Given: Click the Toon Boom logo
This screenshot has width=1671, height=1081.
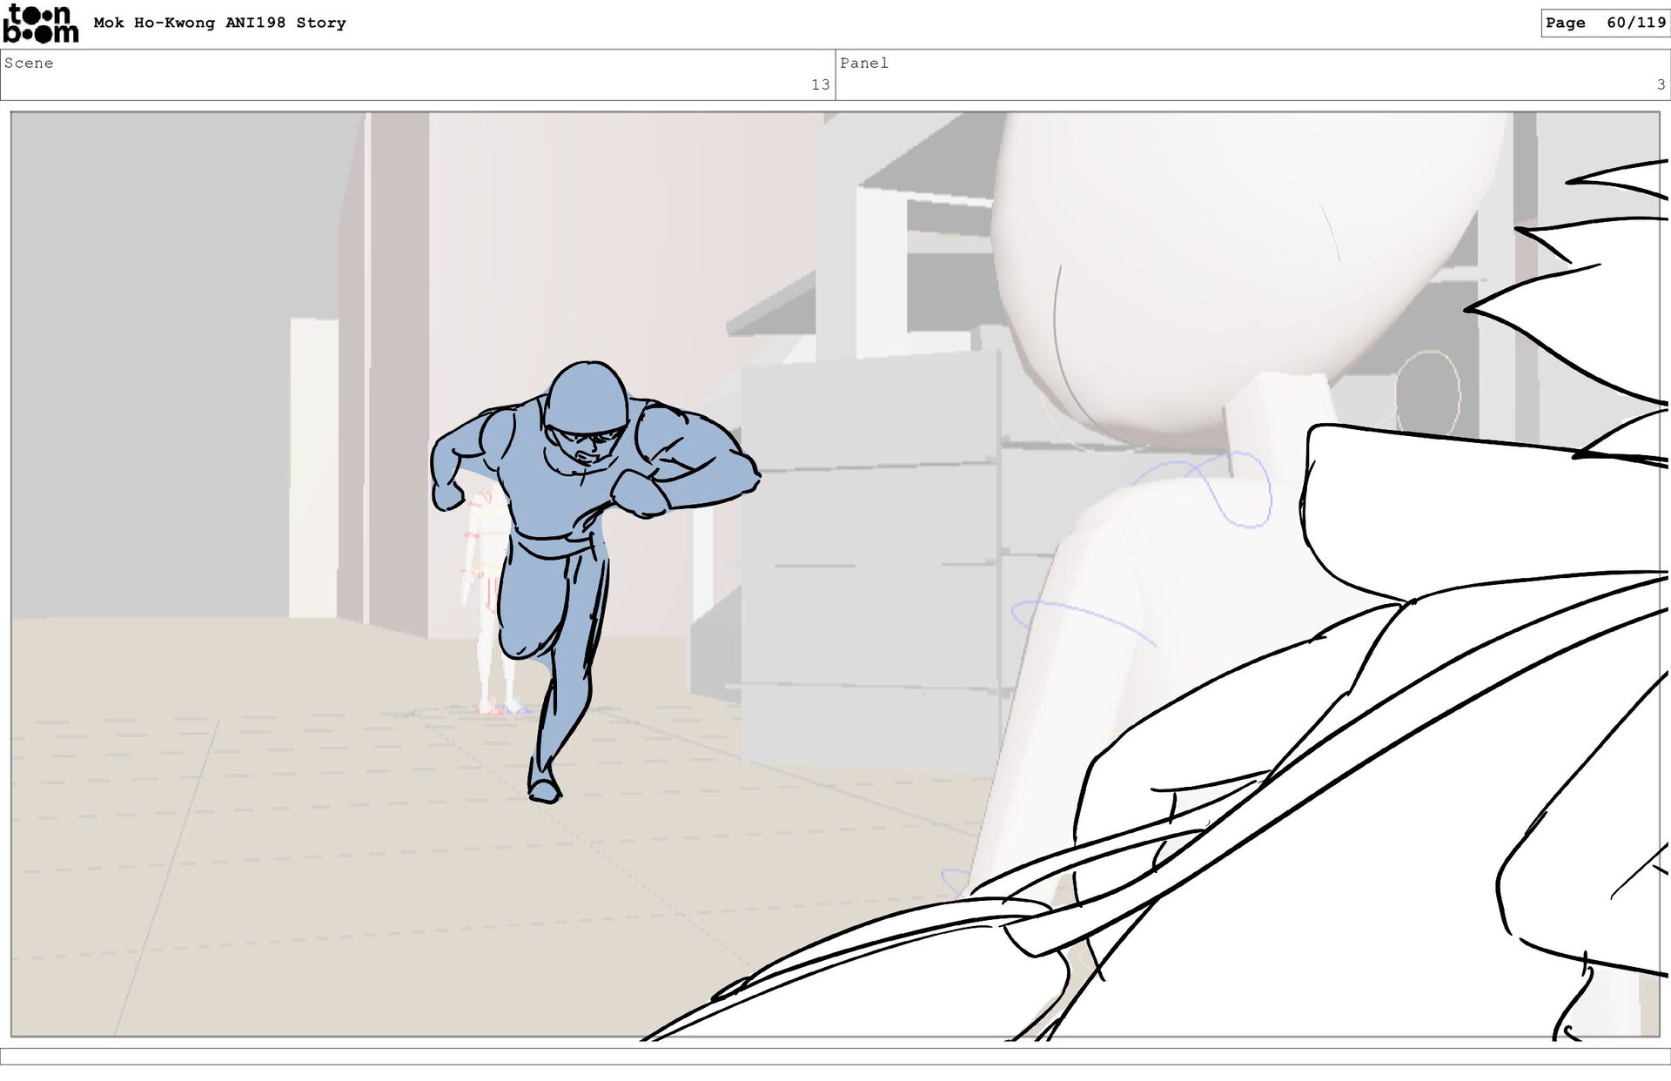Looking at the screenshot, I should tap(40, 23).
